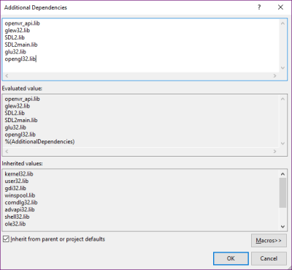The image size is (292, 270).
Task: Confirm with the OK button
Action: coord(231,258)
